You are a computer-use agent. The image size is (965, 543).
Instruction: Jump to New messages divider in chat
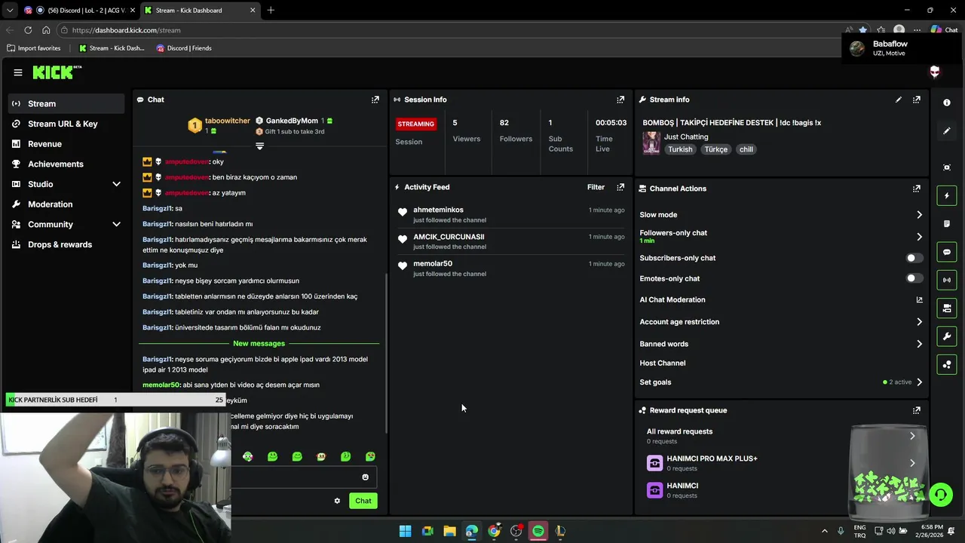click(259, 343)
